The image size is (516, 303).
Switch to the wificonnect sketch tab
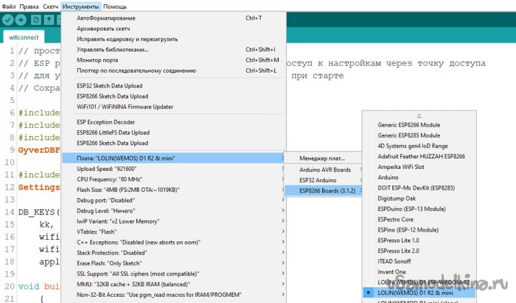coord(23,37)
